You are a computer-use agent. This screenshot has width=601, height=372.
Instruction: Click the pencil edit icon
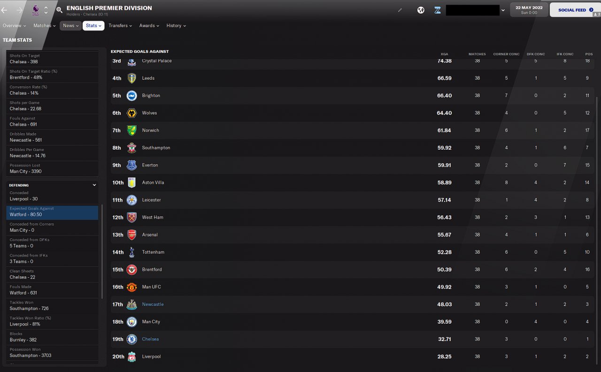pyautogui.click(x=400, y=10)
